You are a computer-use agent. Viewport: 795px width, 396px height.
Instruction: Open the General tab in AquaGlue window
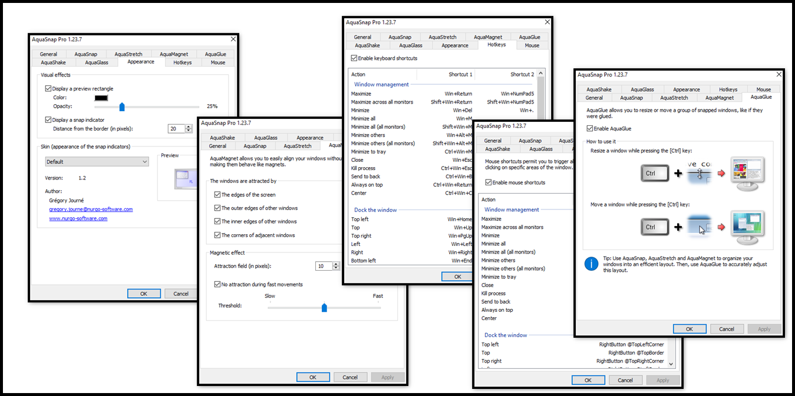(x=594, y=98)
